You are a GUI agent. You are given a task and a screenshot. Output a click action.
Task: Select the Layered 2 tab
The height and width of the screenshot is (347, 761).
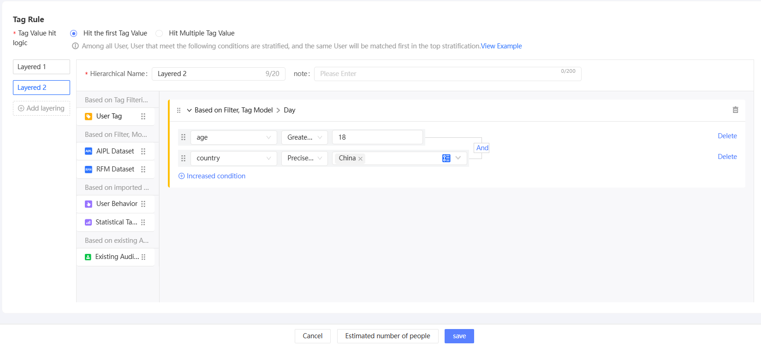[x=42, y=88]
